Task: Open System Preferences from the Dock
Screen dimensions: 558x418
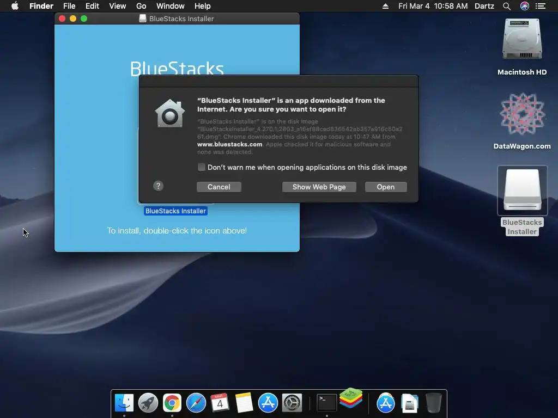Action: [292, 403]
